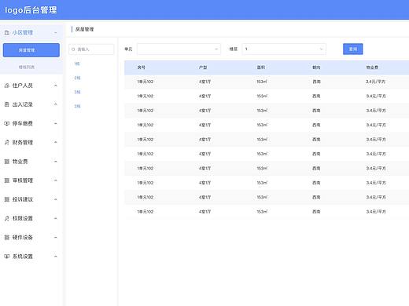
Task: Open the 财务管理 menu label
Action: [23, 142]
